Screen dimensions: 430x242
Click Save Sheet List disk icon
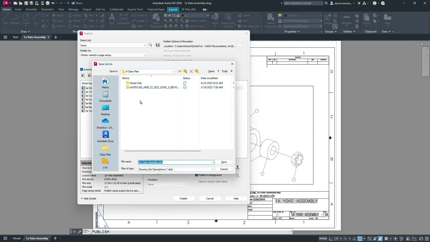[x=158, y=45]
